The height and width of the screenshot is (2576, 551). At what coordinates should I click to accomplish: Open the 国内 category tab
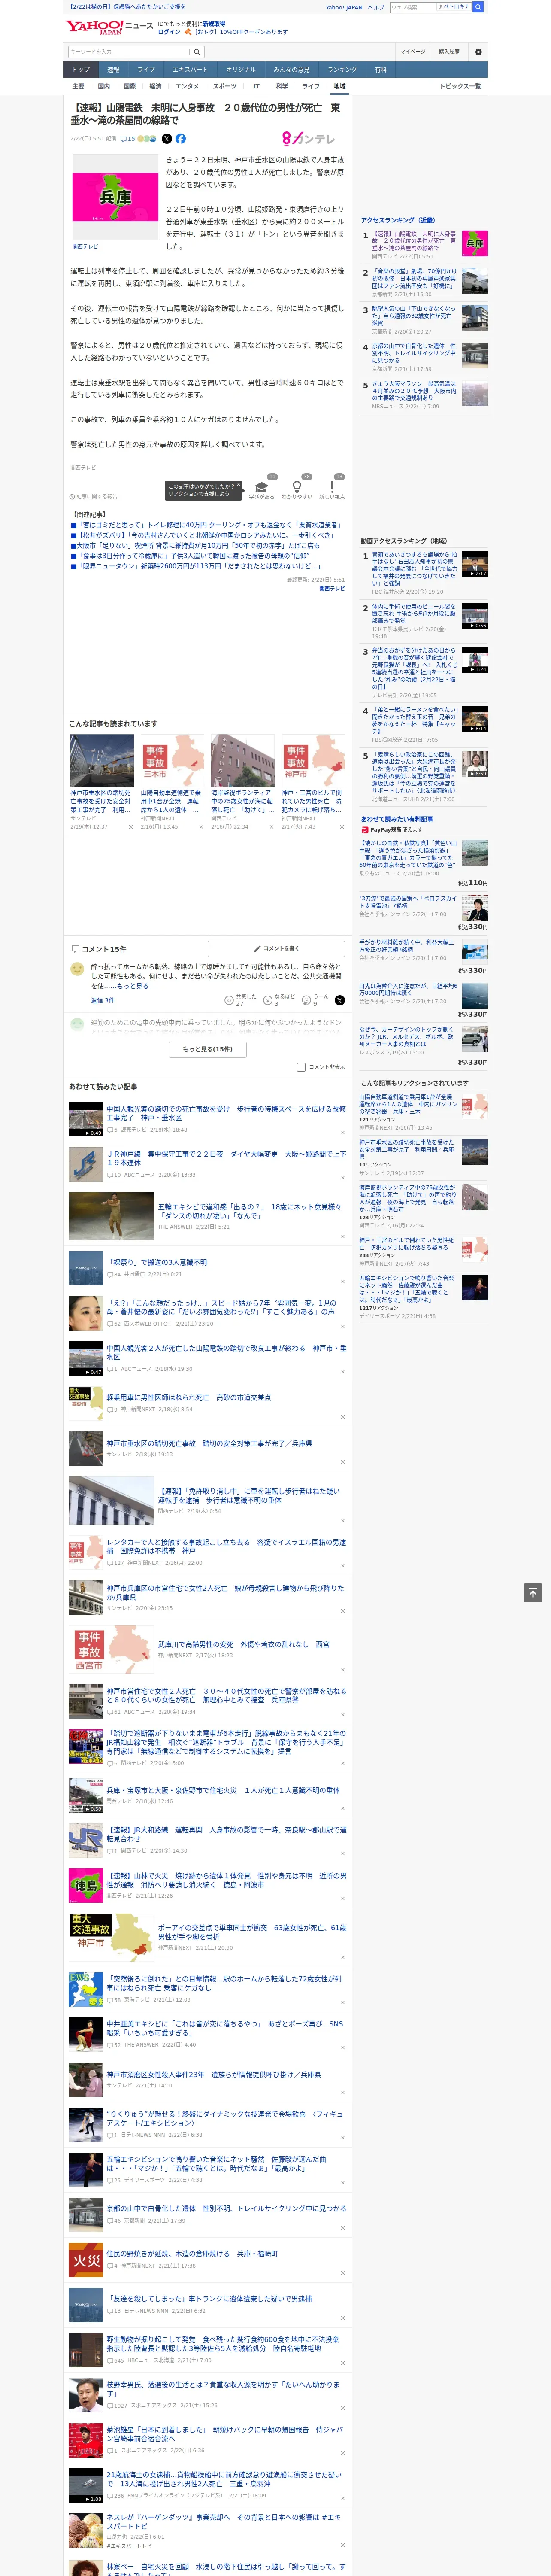pos(104,86)
